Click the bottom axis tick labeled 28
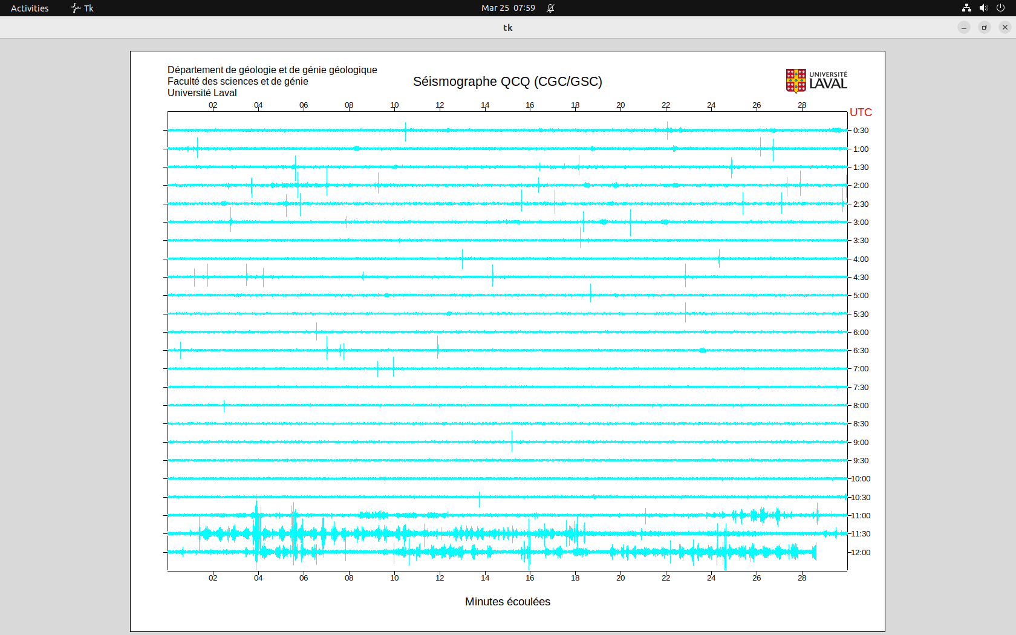 [802, 578]
